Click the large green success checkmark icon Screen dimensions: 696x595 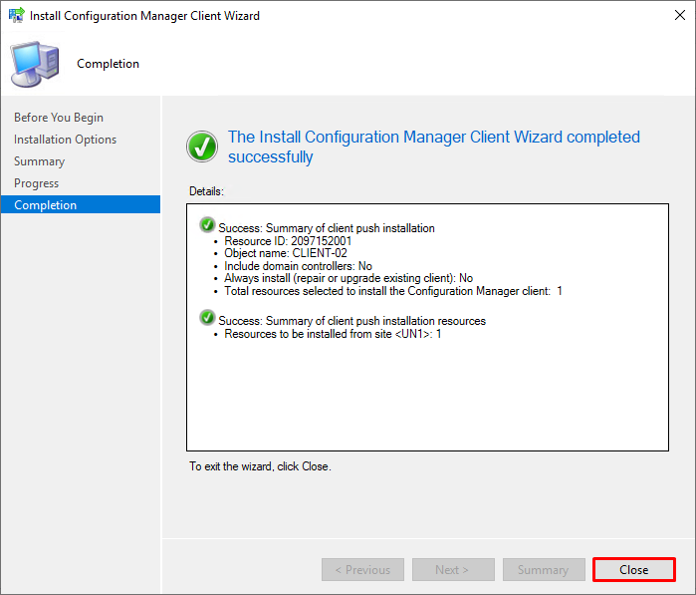pyautogui.click(x=202, y=147)
